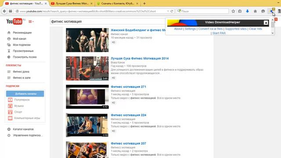281x158 pixels.
Task: Switch to the фитнес мотивация YouTube tab
Action: [26, 4]
